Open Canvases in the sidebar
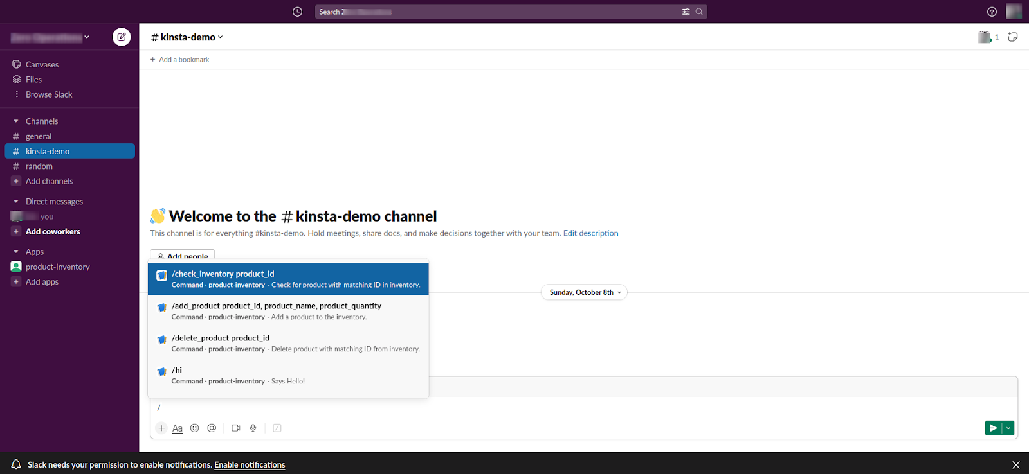Image resolution: width=1029 pixels, height=474 pixels. [42, 64]
